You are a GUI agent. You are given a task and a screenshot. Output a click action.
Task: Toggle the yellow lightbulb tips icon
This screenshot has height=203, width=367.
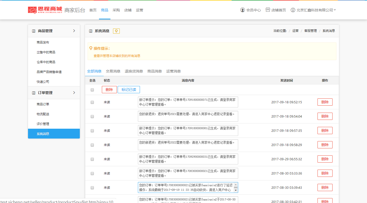pyautogui.click(x=116, y=31)
